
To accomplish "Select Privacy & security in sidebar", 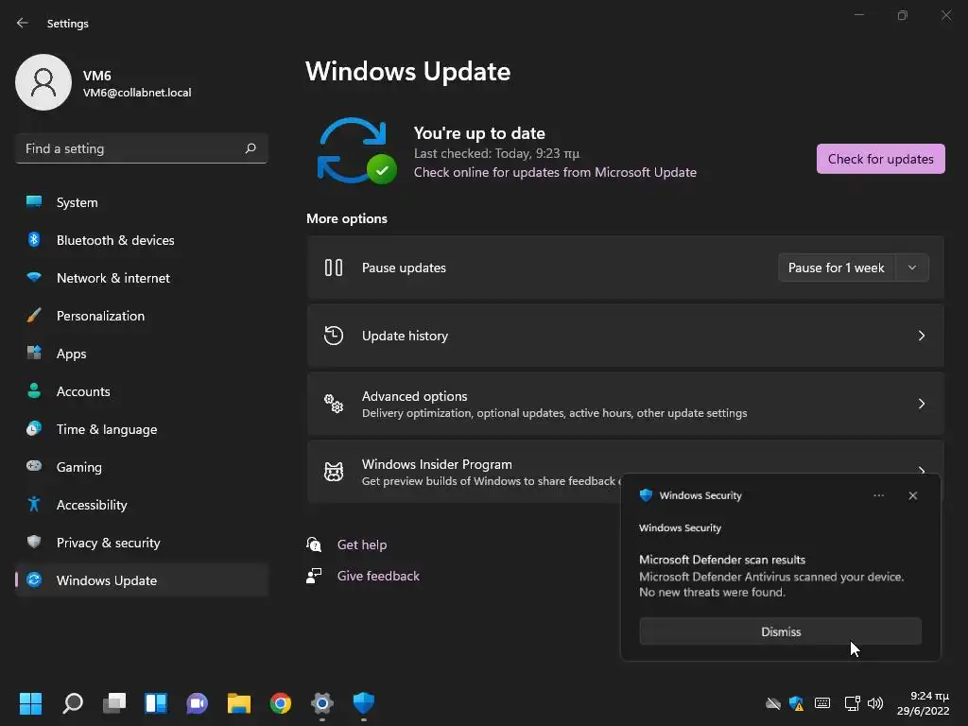I will (x=142, y=543).
